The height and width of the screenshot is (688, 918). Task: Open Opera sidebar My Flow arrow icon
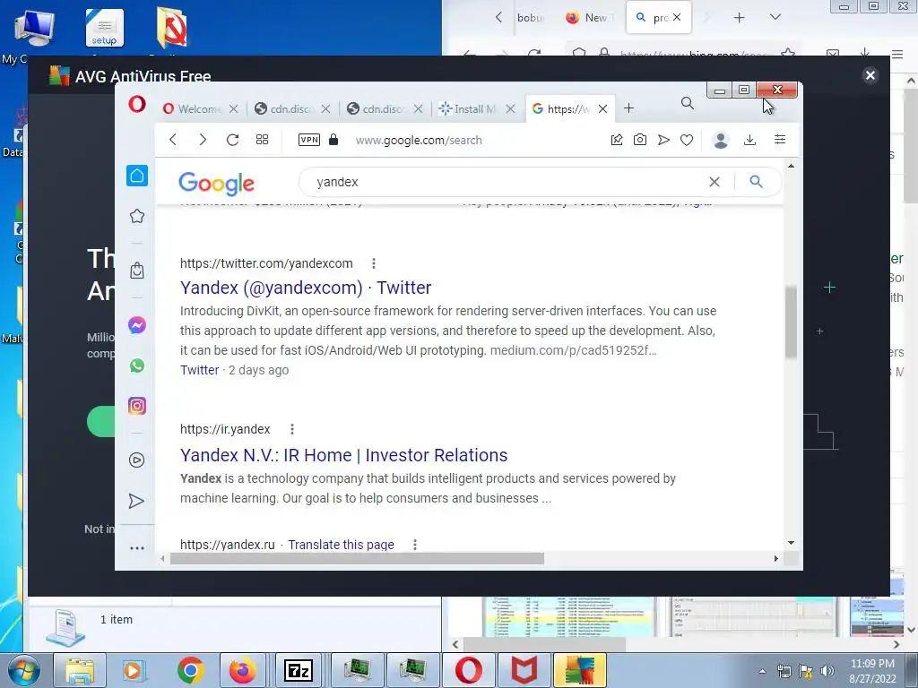136,501
